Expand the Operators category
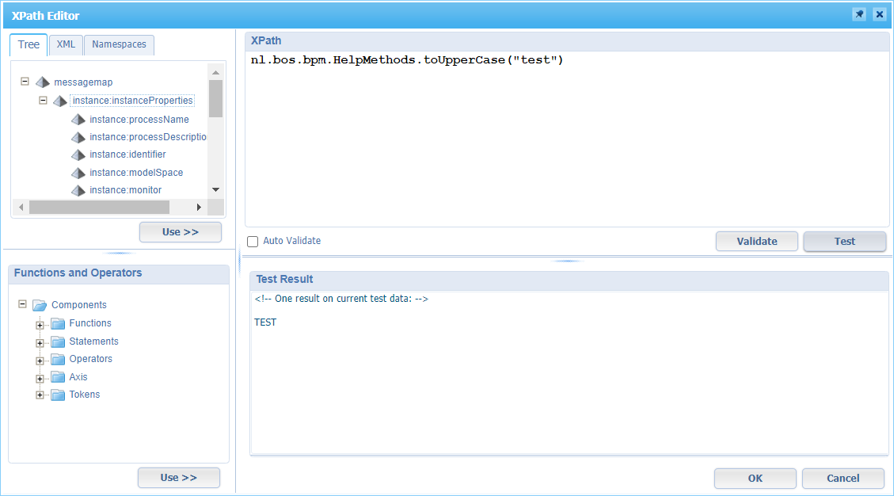 (40, 358)
